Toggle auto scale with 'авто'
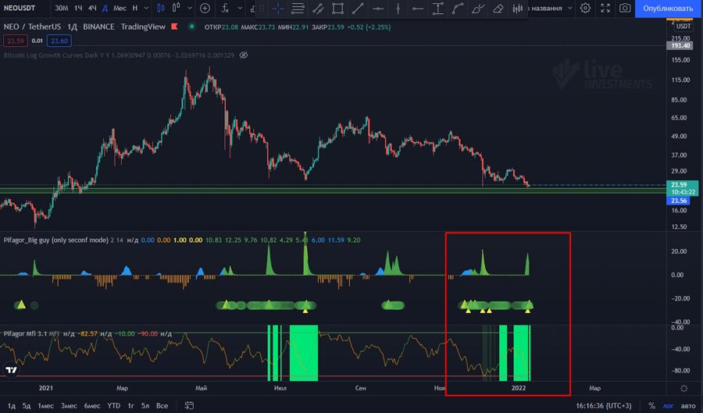The image size is (703, 413). (x=687, y=405)
